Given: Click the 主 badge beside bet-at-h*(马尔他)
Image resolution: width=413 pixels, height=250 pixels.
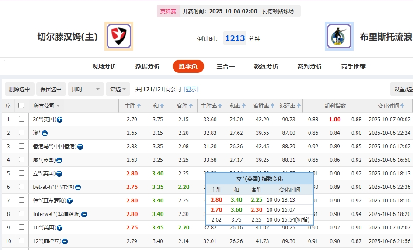Looking at the screenshot, I should click(78, 187).
